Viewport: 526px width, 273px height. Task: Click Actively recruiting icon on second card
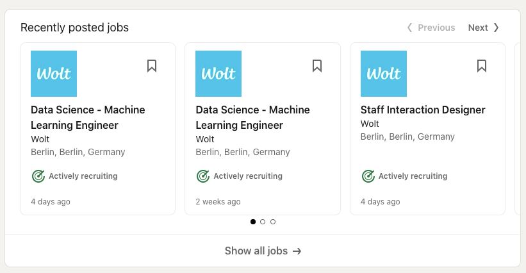(x=203, y=176)
